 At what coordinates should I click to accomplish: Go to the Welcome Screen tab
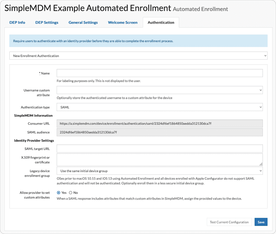click(x=123, y=22)
